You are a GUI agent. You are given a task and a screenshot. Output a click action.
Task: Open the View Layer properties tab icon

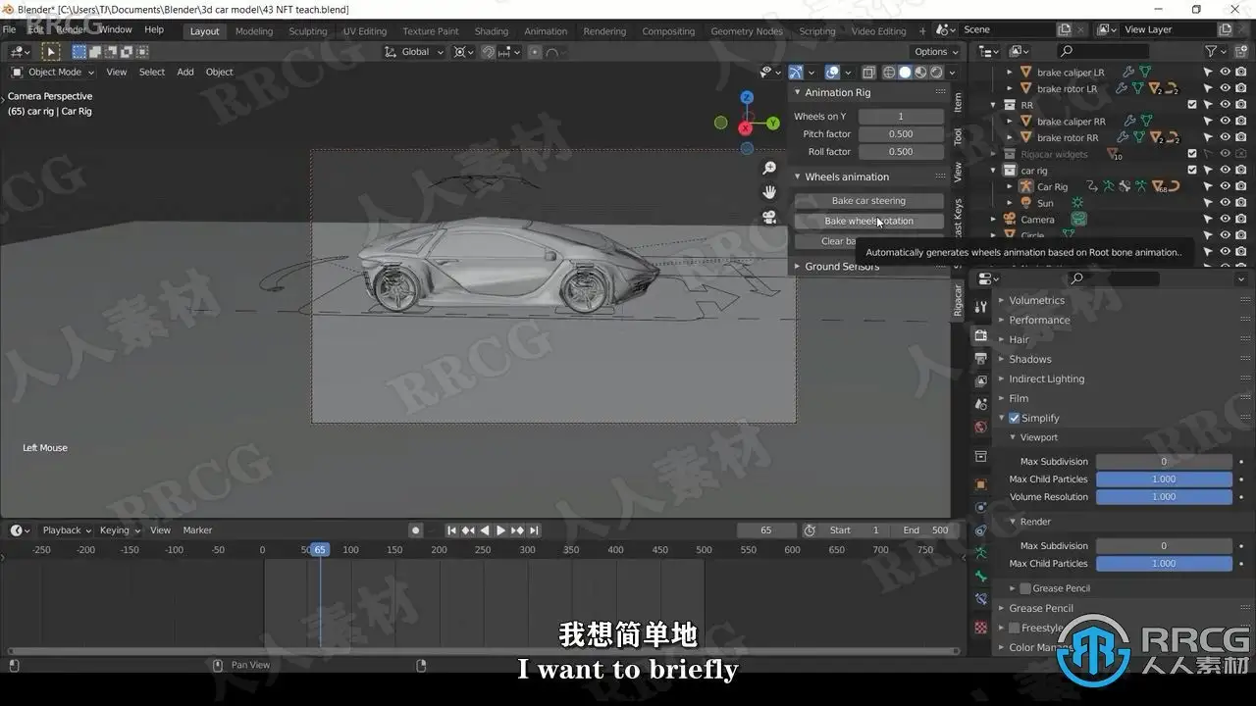pos(980,381)
